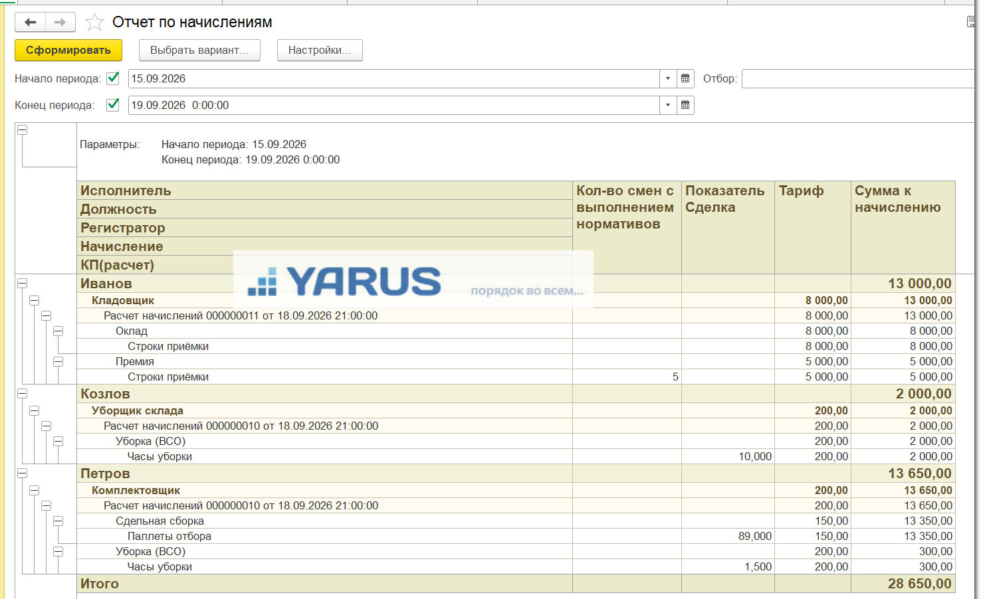Select the Кол-во смен column header
Image resolution: width=981 pixels, height=599 pixels.
point(627,228)
